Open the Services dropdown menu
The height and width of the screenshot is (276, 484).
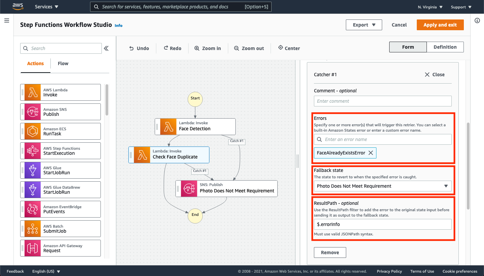(47, 7)
